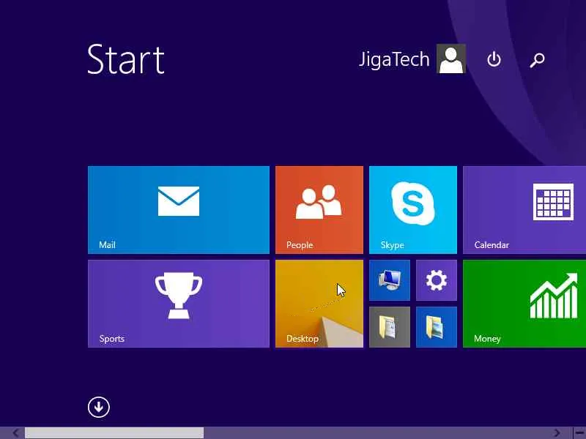Click the JigaTech user avatar picture
Image resolution: width=586 pixels, height=439 pixels.
tap(451, 59)
